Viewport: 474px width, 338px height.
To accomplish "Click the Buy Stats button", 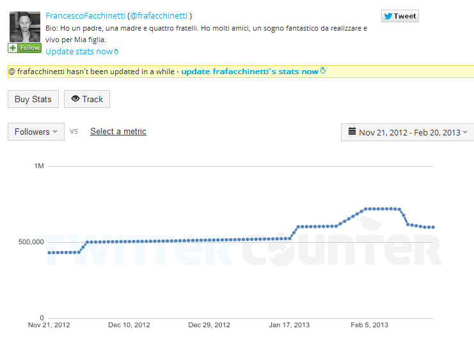I will pyautogui.click(x=33, y=99).
